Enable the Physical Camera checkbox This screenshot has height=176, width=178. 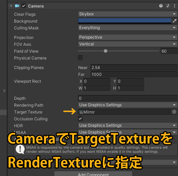pos(80,58)
